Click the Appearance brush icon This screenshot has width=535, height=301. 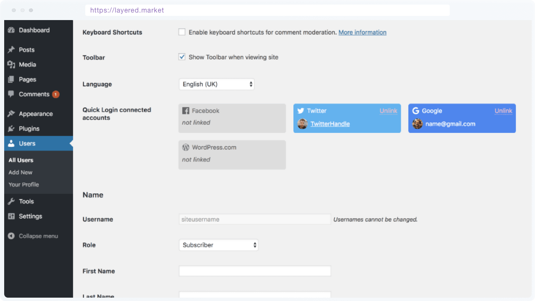point(11,113)
